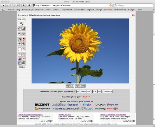Expand the Politics bookmark folder
Screen dimensions: 155x127
click(x=108, y=10)
